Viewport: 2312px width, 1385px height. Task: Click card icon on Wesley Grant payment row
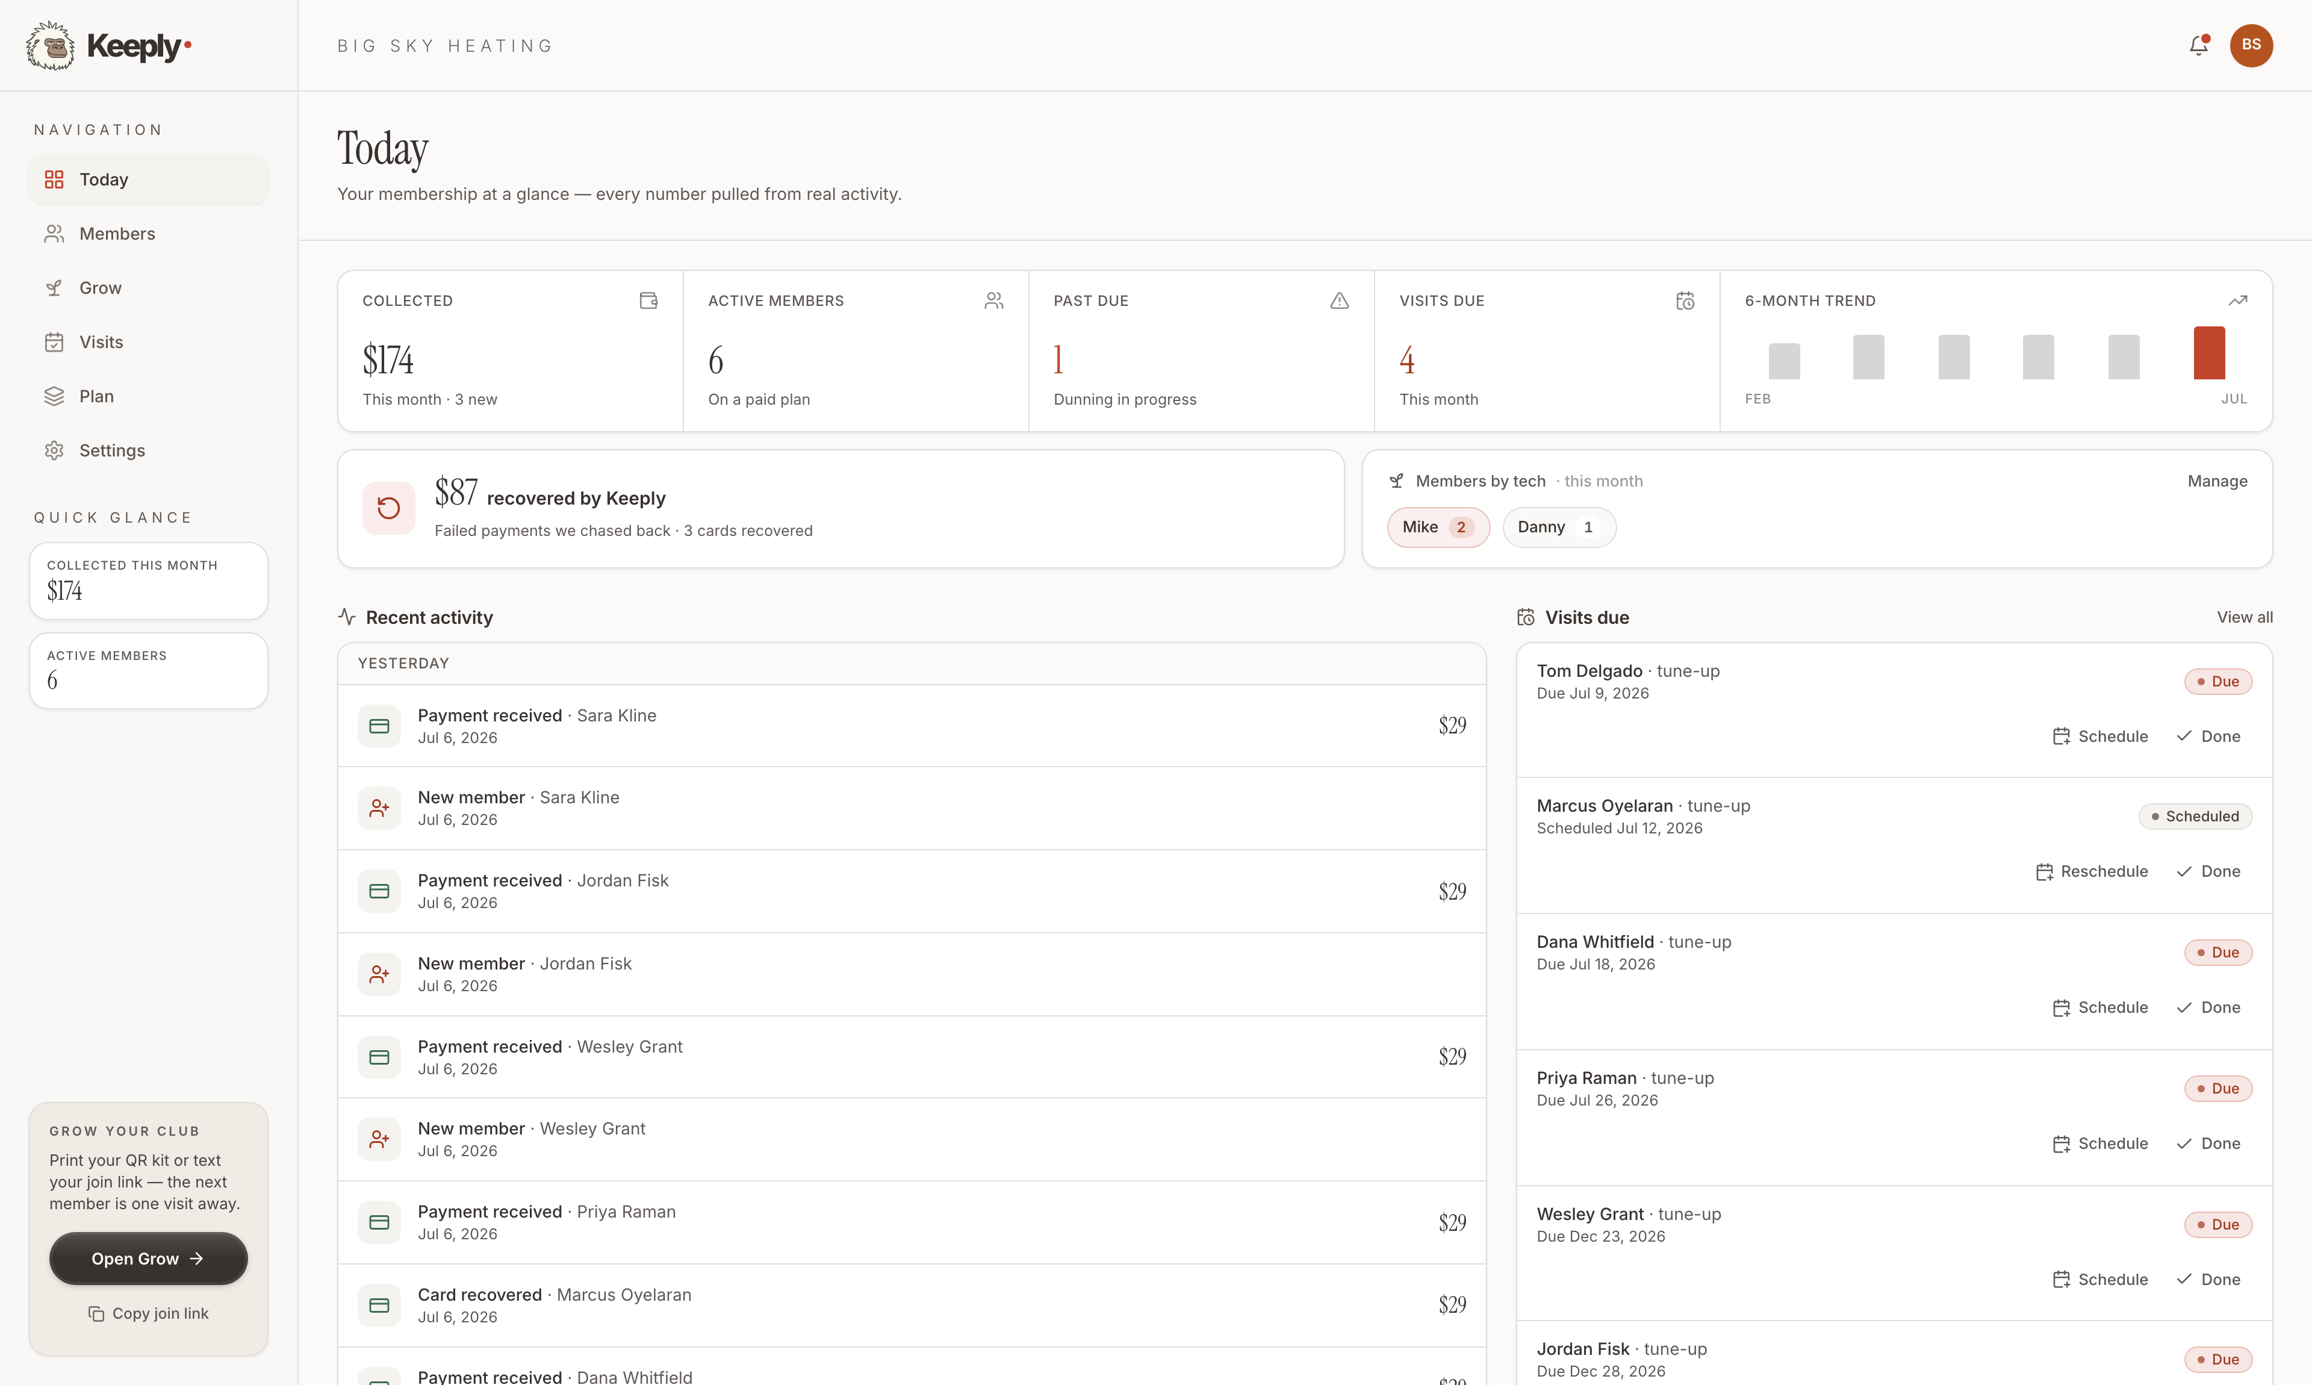coord(379,1056)
